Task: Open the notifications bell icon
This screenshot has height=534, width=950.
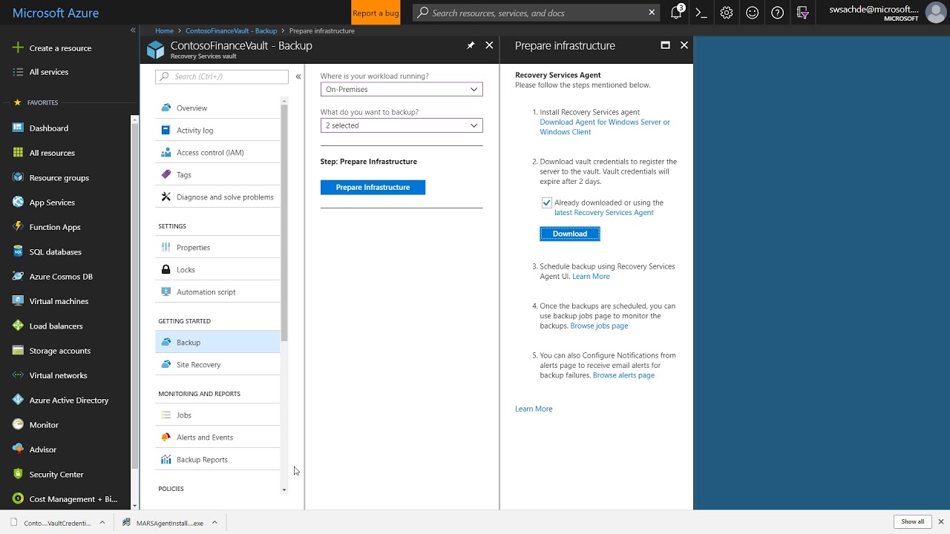Action: coord(676,13)
